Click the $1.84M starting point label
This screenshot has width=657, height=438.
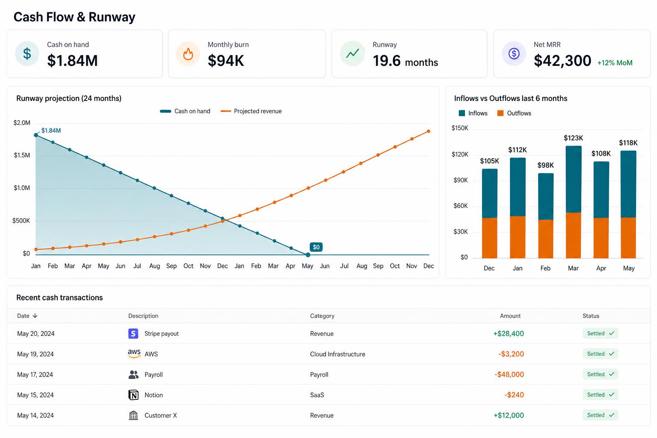pos(51,130)
